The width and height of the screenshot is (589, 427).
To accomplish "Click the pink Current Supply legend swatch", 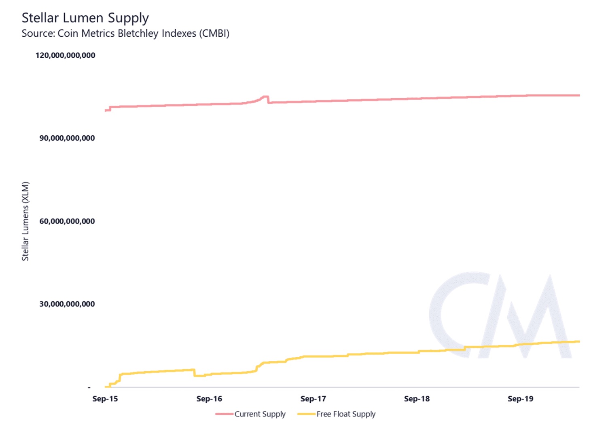I will [224, 414].
